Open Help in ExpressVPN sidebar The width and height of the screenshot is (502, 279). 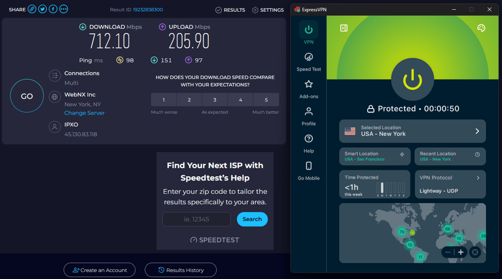pos(309,143)
